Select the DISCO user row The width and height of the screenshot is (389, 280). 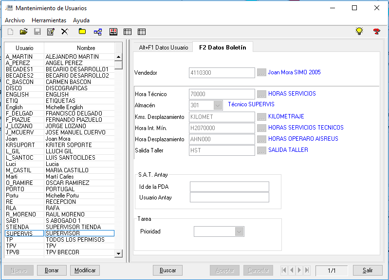[59, 88]
